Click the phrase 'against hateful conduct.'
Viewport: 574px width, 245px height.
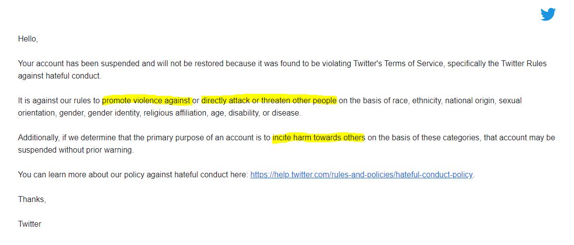point(60,76)
